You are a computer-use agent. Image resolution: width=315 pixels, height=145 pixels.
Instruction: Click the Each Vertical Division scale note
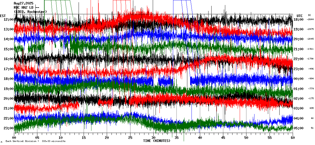coord(35,141)
